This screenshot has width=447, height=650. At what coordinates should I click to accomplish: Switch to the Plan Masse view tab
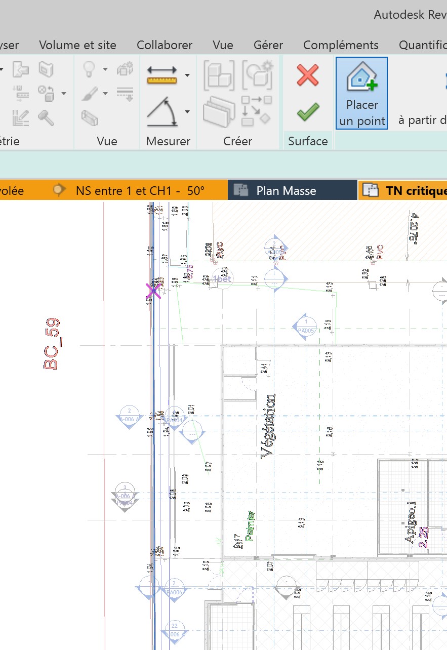(x=286, y=191)
